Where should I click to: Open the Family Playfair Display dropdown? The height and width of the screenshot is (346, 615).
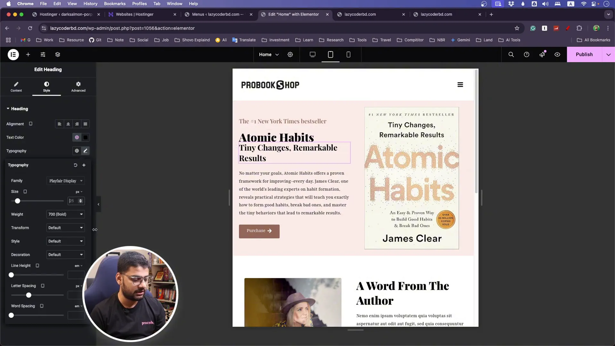click(x=66, y=181)
